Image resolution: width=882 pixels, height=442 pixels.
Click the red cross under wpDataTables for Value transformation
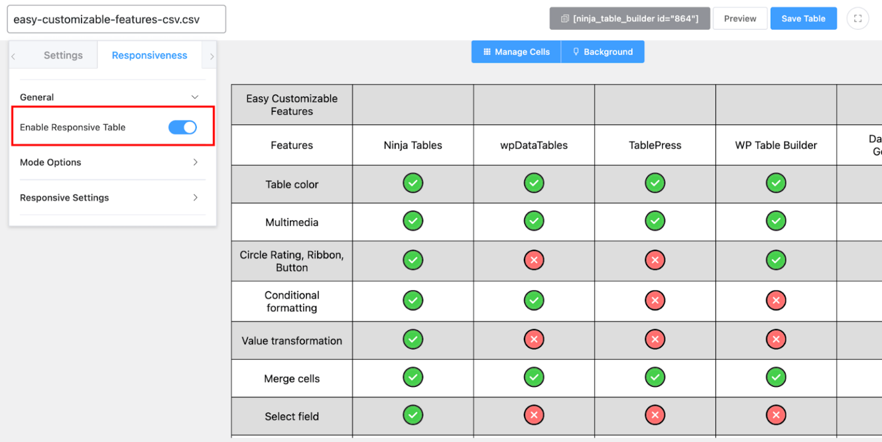point(533,339)
